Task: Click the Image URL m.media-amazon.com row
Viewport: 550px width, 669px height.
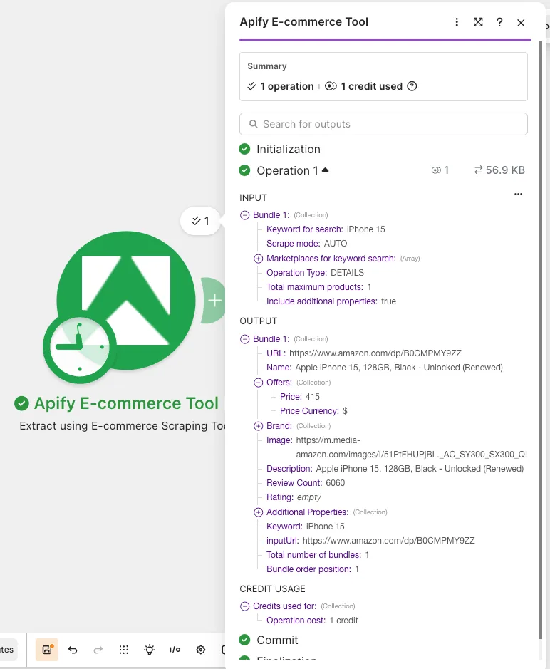Action: (x=397, y=447)
